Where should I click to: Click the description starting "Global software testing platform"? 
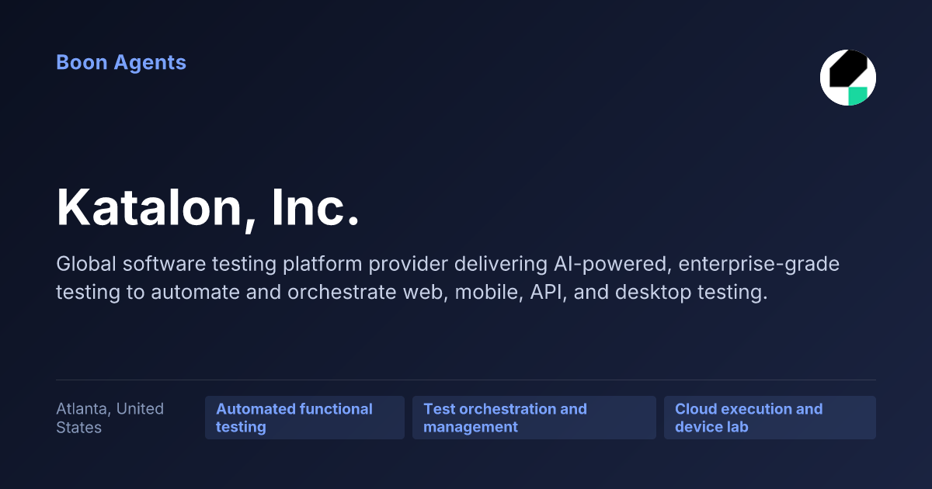click(x=448, y=279)
